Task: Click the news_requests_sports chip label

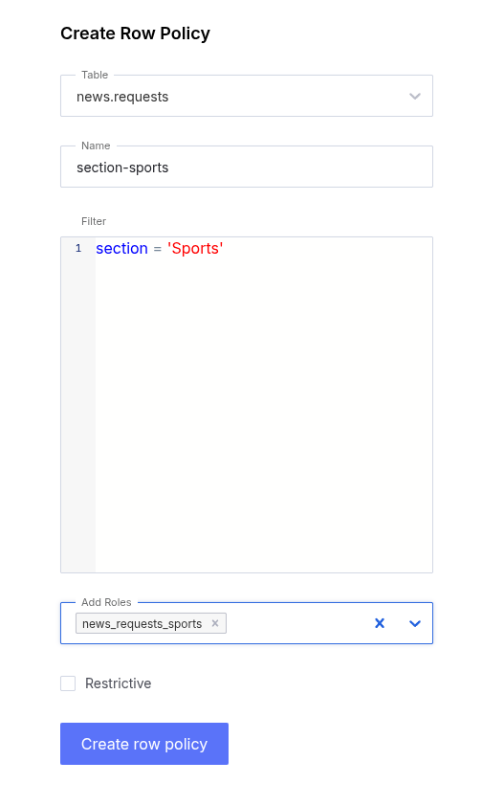Action: tap(142, 623)
